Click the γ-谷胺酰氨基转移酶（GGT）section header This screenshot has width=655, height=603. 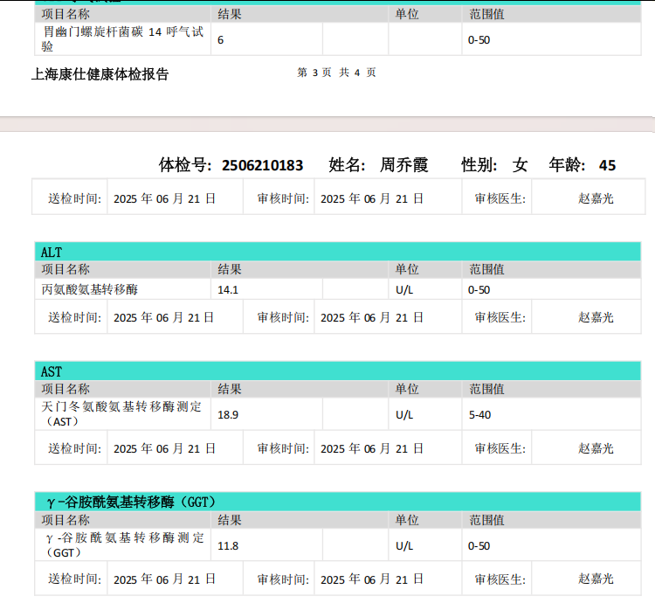tap(131, 502)
